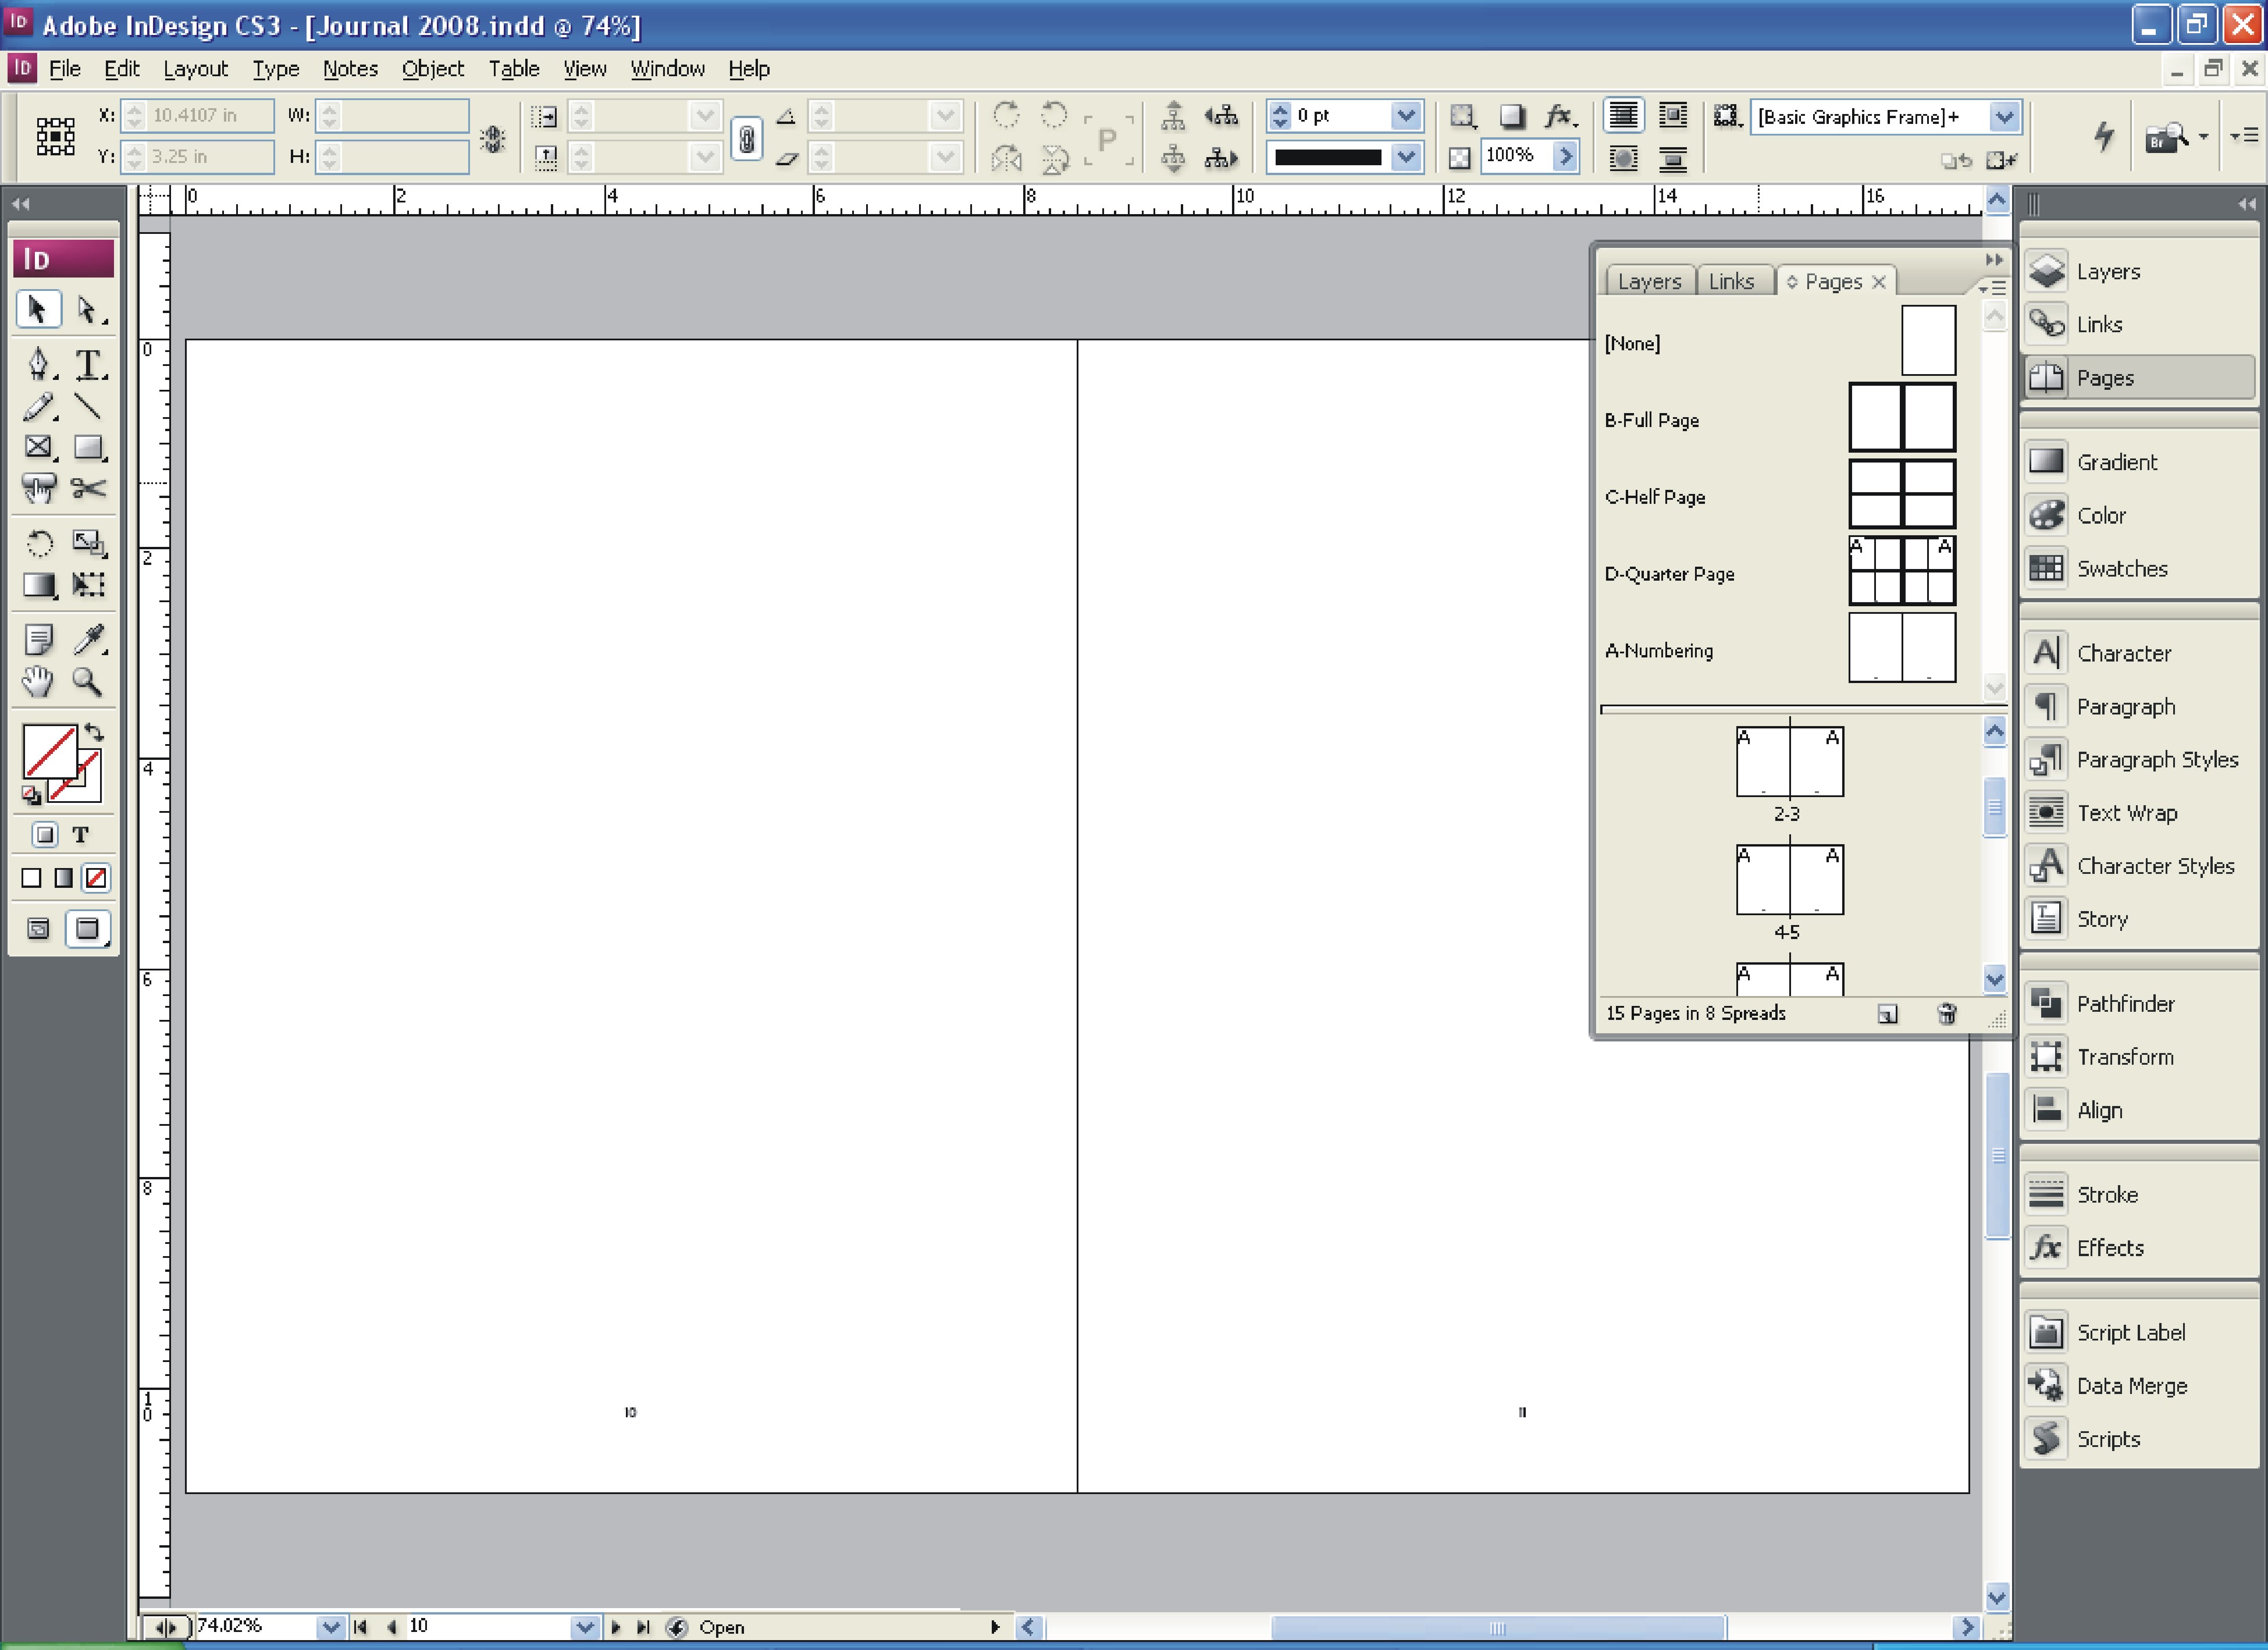2268x1650 pixels.
Task: Open the Object menu
Action: click(x=432, y=69)
